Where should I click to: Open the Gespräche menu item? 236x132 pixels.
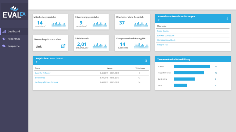click(x=14, y=46)
